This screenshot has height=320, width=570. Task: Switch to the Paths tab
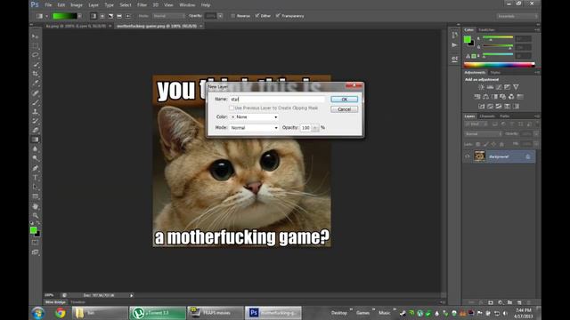coord(505,116)
